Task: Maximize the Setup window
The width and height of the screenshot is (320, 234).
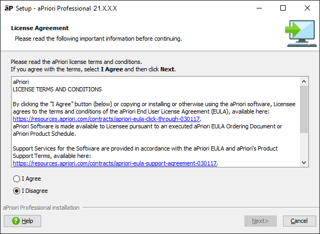Action: tap(283, 8)
